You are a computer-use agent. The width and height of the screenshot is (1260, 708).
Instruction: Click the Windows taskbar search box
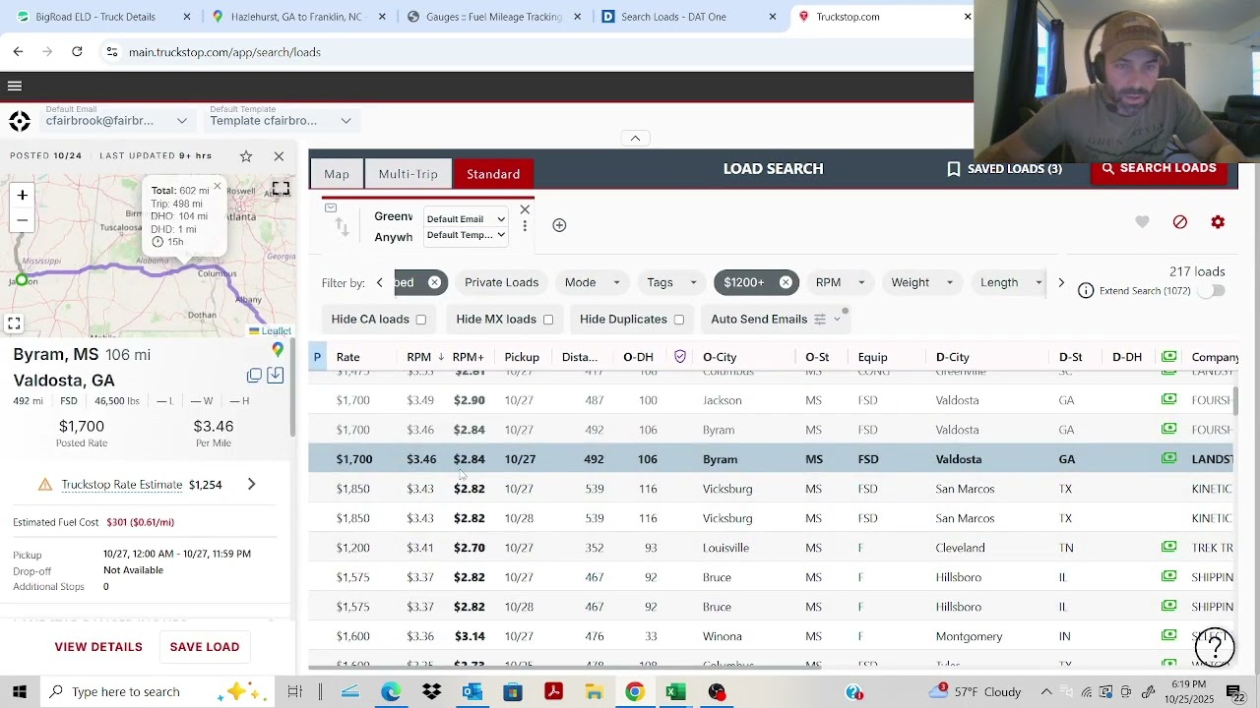point(157,692)
